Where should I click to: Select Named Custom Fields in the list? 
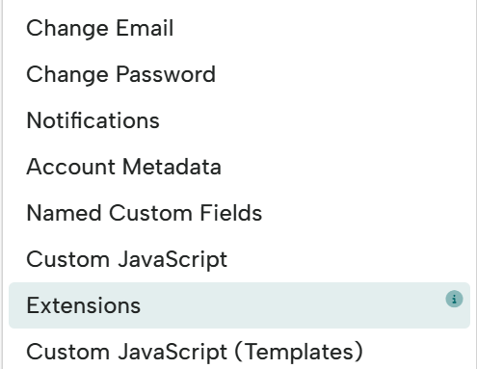point(239,213)
